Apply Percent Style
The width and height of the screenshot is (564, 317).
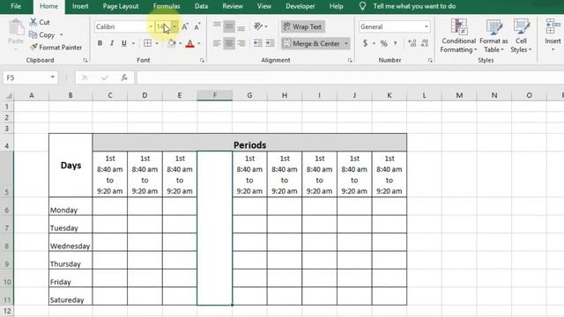(384, 43)
